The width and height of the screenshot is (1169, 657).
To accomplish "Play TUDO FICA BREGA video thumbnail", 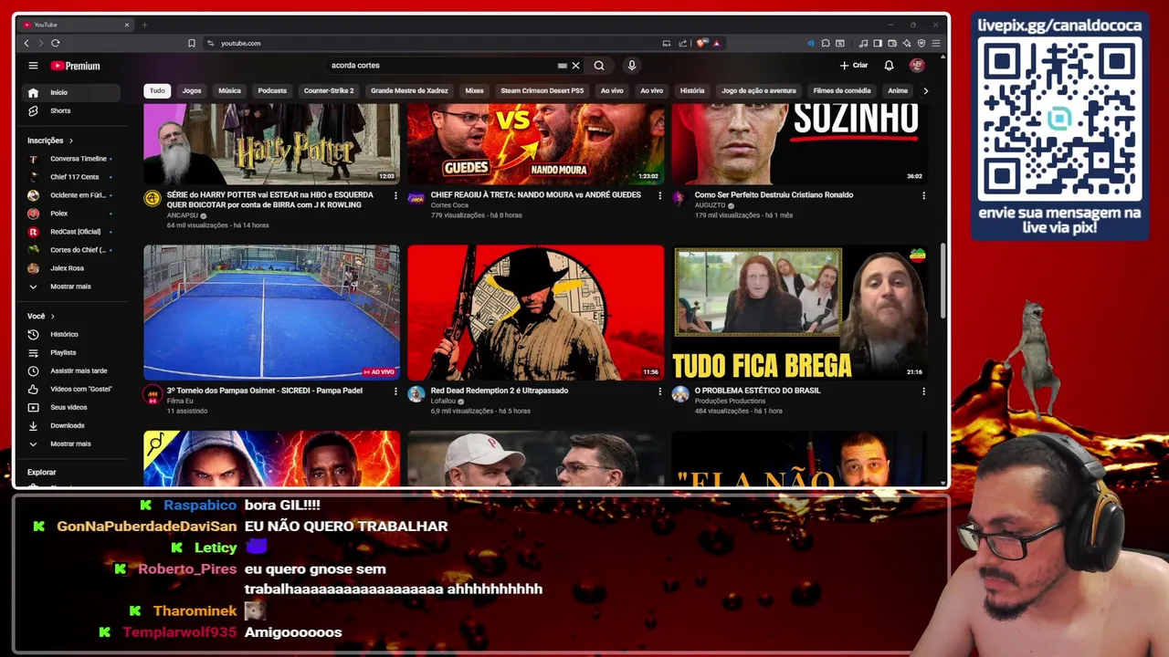I will click(x=799, y=312).
